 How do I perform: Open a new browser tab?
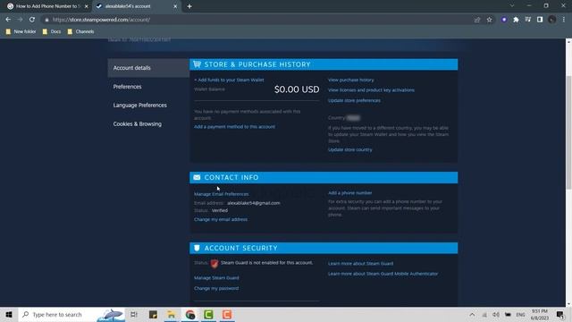(x=189, y=6)
